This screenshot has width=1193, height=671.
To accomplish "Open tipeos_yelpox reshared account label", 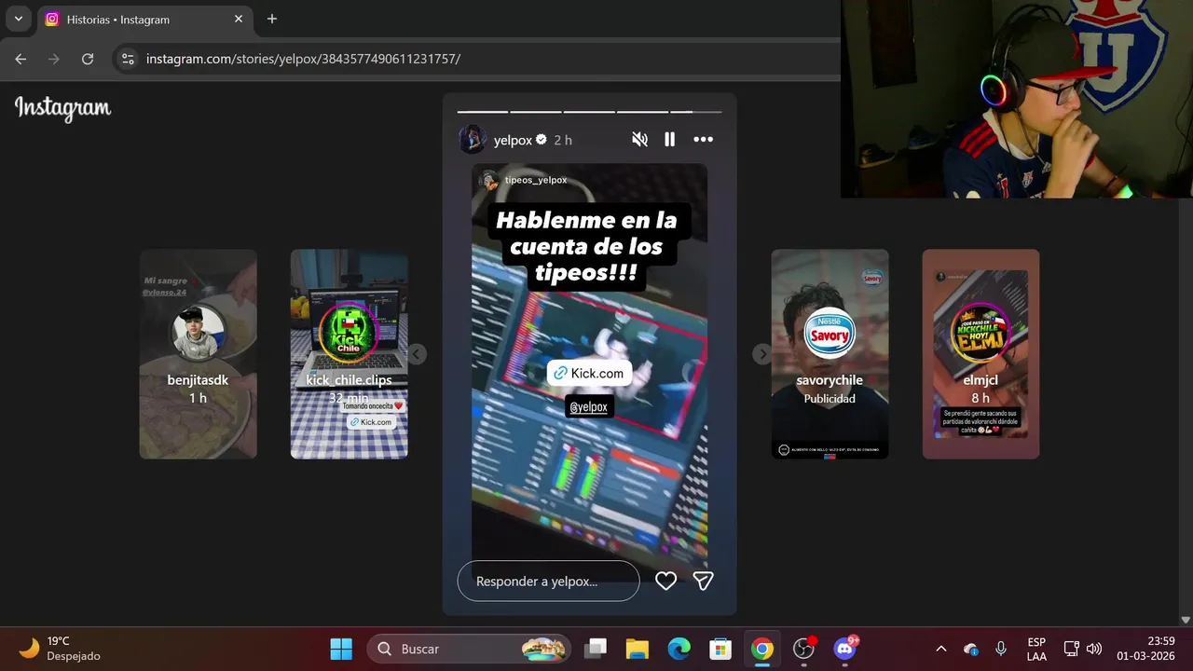I will tap(535, 180).
